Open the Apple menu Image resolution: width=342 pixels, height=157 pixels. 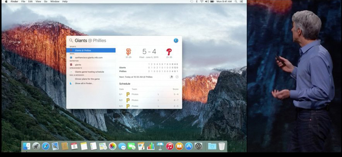click(6, 2)
